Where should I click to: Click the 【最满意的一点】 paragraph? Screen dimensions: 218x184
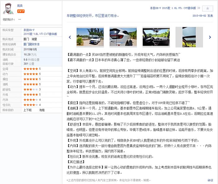click(x=123, y=55)
